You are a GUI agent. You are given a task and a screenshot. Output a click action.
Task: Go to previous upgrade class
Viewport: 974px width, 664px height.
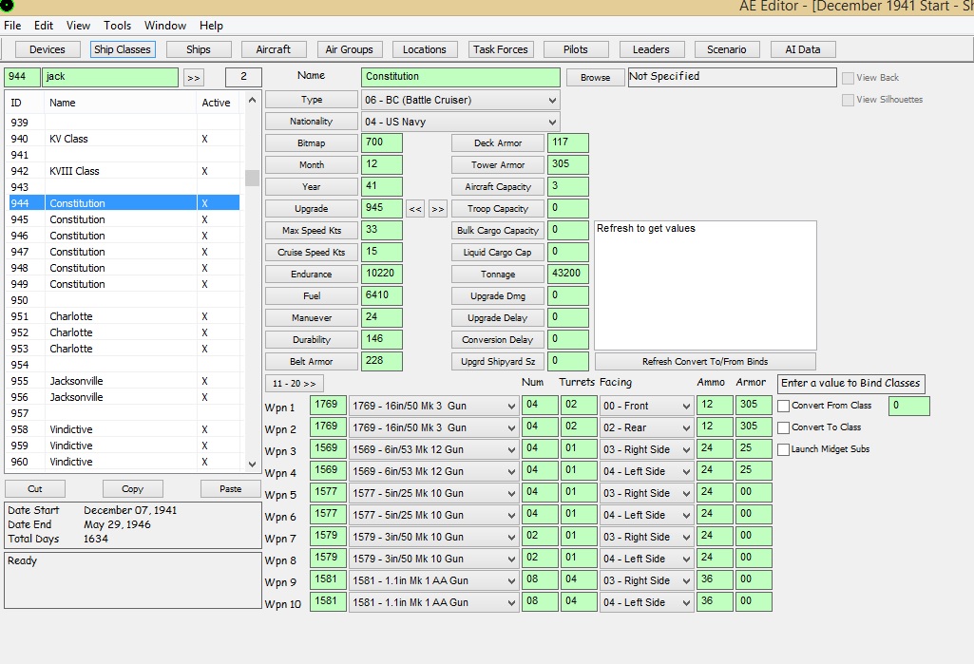415,209
